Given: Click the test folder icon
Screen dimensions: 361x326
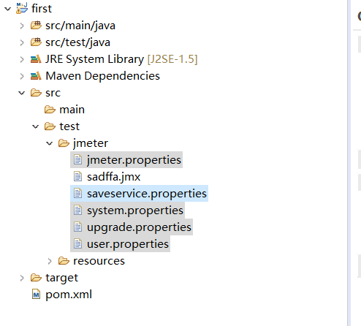Looking at the screenshot, I should [50, 126].
